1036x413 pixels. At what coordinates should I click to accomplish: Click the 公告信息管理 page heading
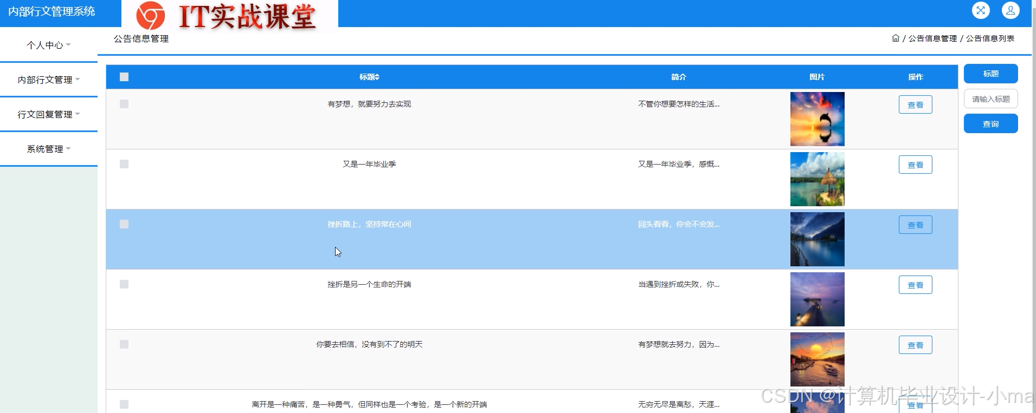(141, 39)
